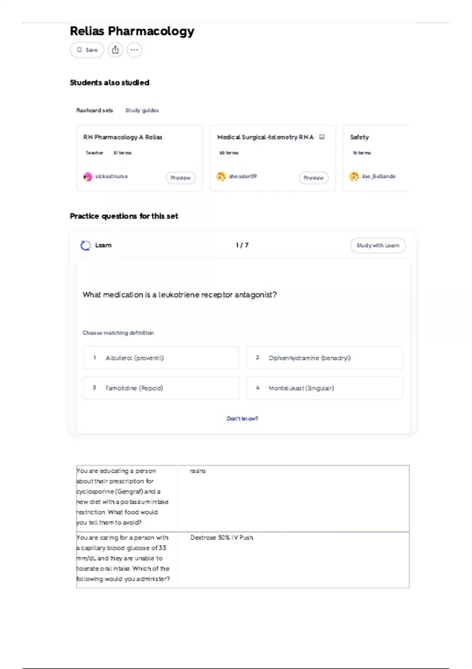Choose answer Albuterol (proventil)
472x669 pixels.
[161, 358]
